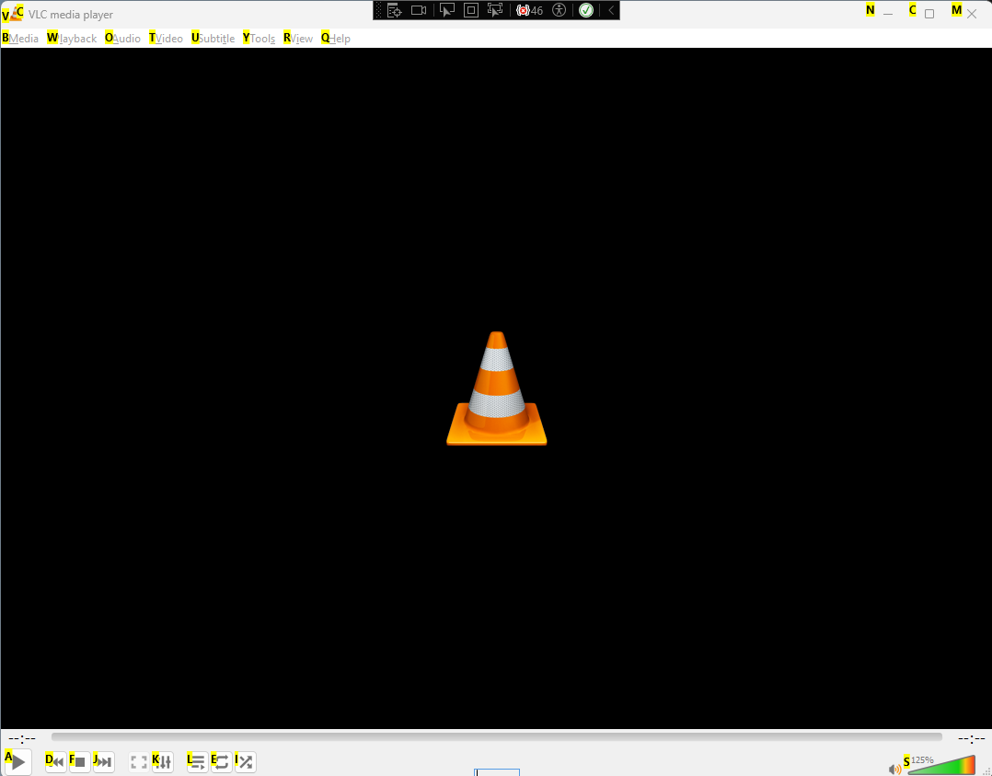
Task: Show extended settings with the sliders icon
Action: (163, 762)
